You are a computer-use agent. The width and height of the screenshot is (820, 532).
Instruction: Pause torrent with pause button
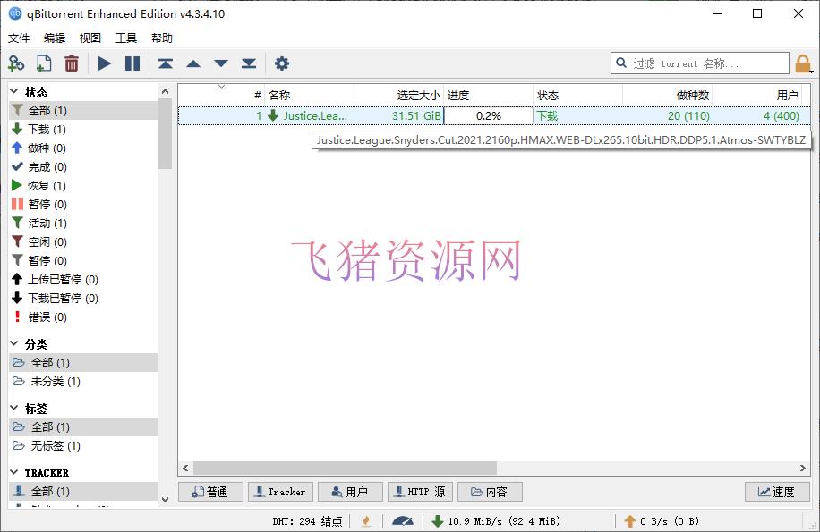click(132, 63)
